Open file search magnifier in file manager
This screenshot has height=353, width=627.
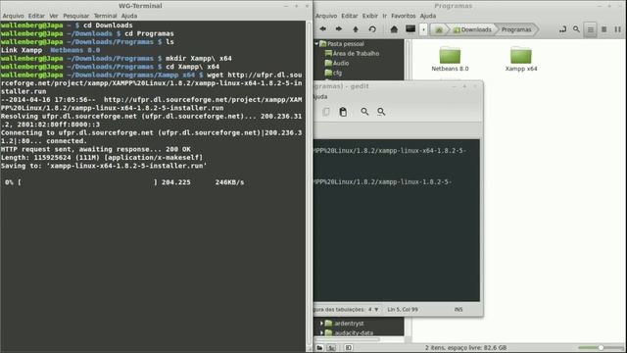pyautogui.click(x=576, y=29)
